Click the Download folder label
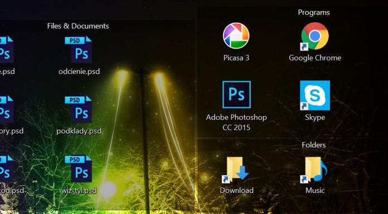 (x=236, y=191)
